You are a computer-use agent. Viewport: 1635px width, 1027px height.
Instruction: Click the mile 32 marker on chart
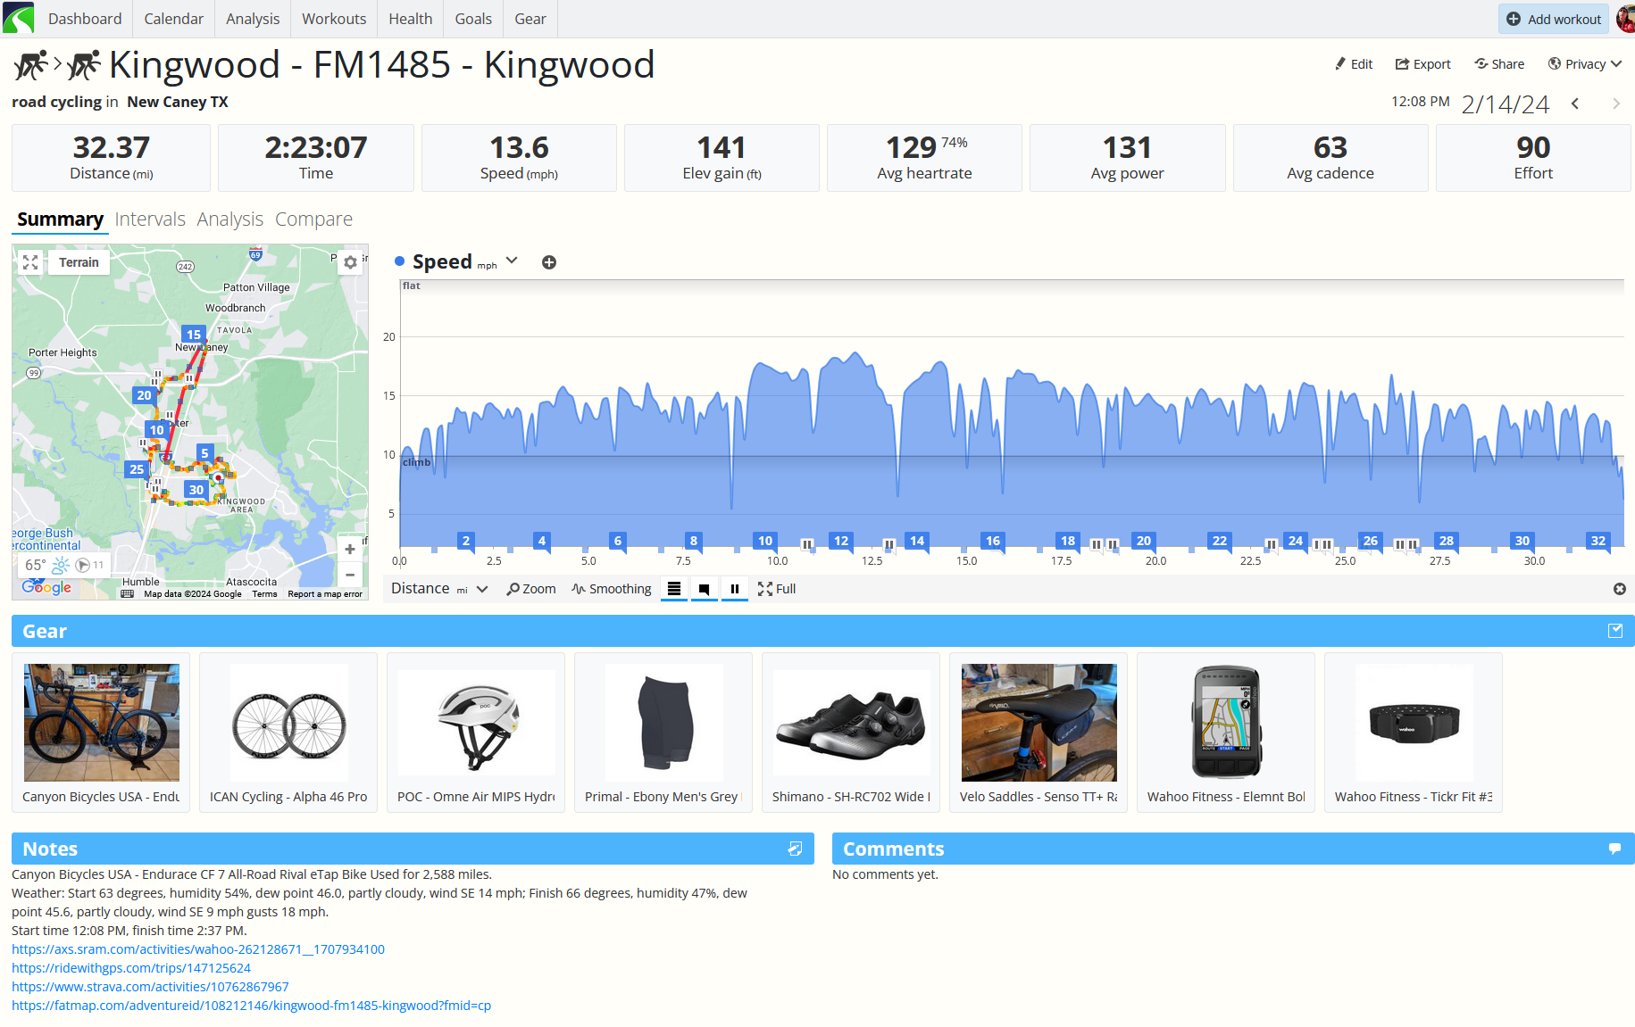click(x=1598, y=541)
